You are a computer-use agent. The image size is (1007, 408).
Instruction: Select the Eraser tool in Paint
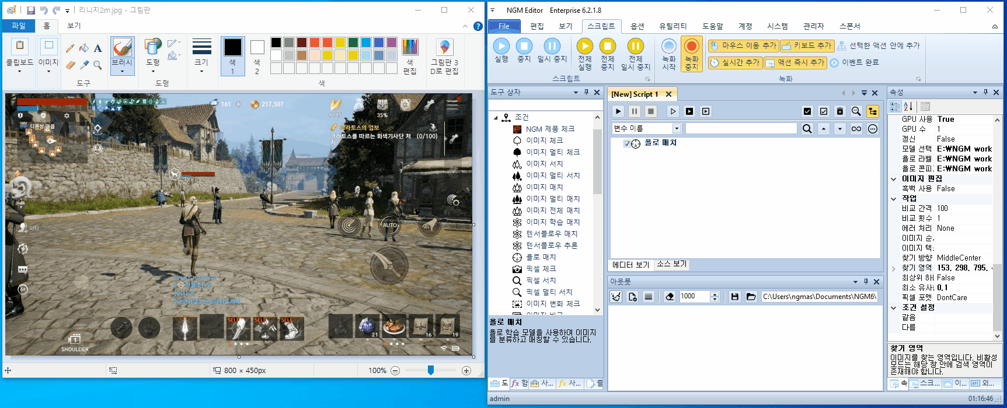click(70, 65)
